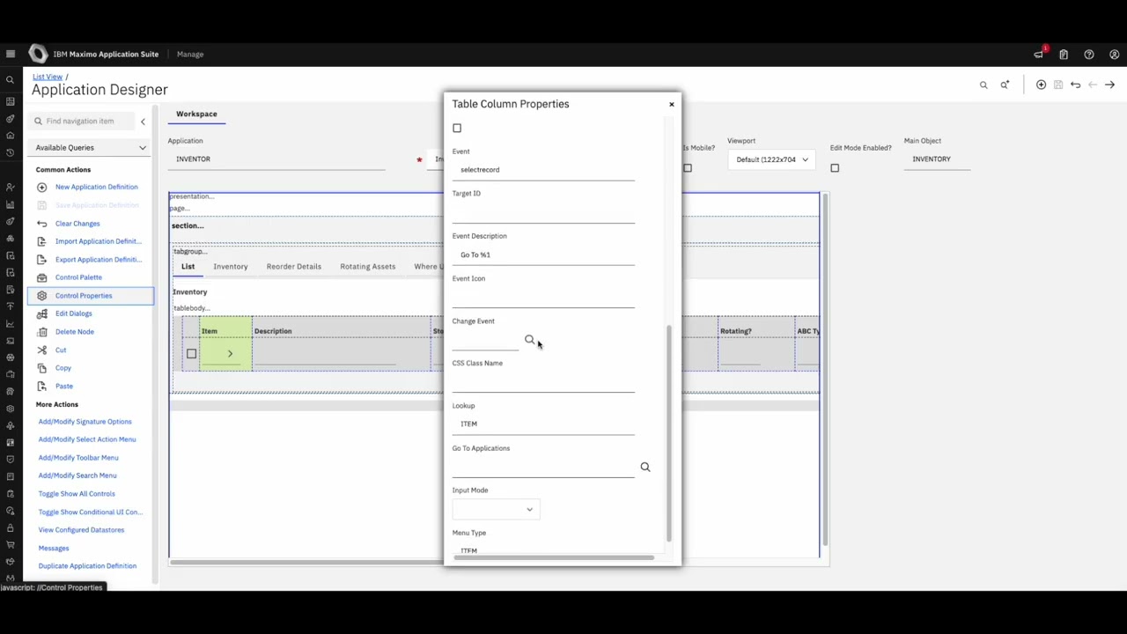Click the Edit Dialogs icon
1127x634 pixels.
click(41, 313)
